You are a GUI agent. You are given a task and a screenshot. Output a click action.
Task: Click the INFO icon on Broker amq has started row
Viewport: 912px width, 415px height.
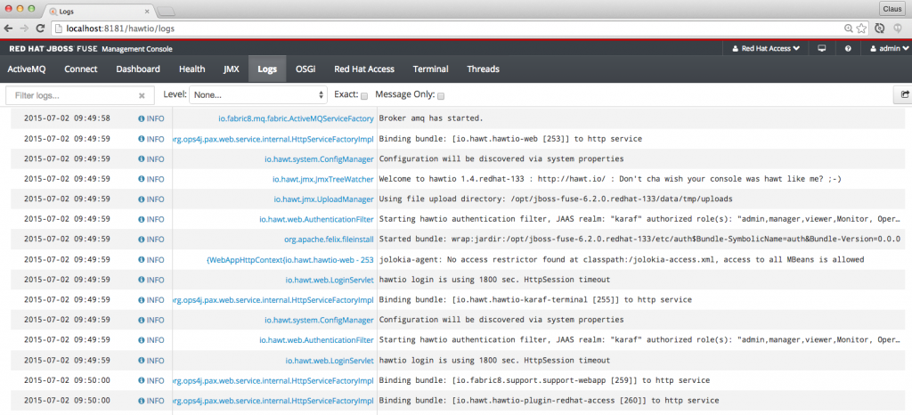151,118
